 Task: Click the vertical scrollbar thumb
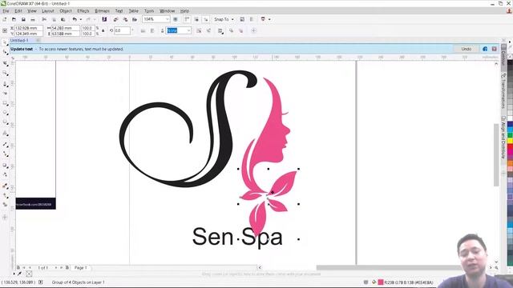click(x=496, y=155)
